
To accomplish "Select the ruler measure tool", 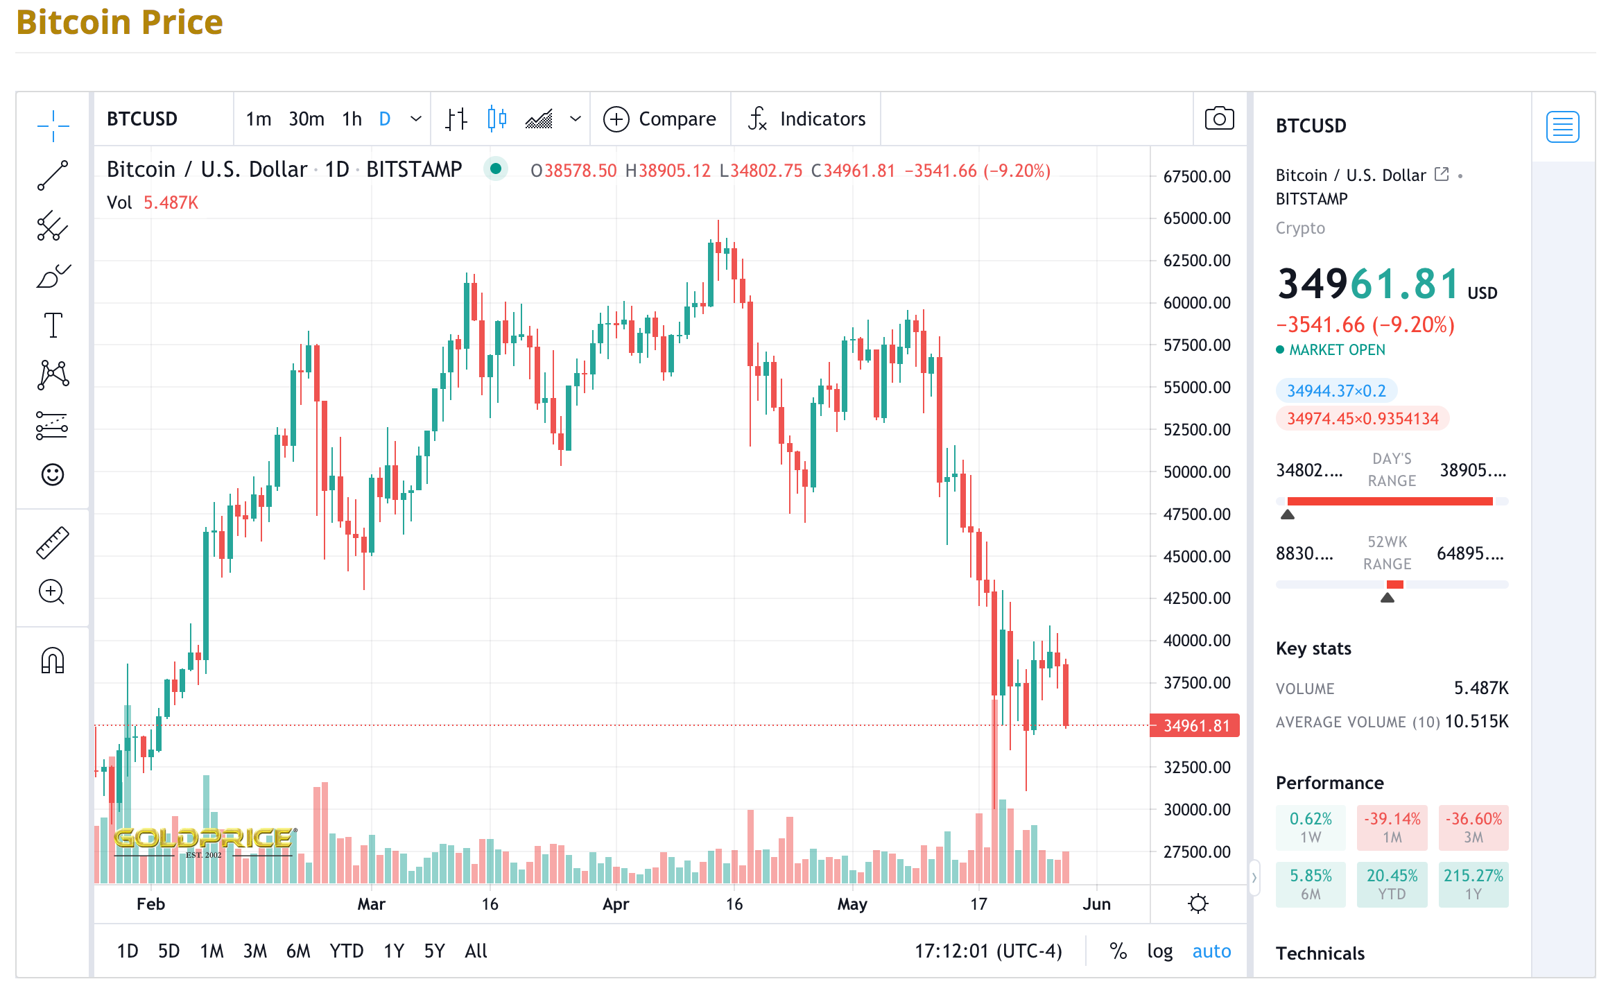I will 53,542.
